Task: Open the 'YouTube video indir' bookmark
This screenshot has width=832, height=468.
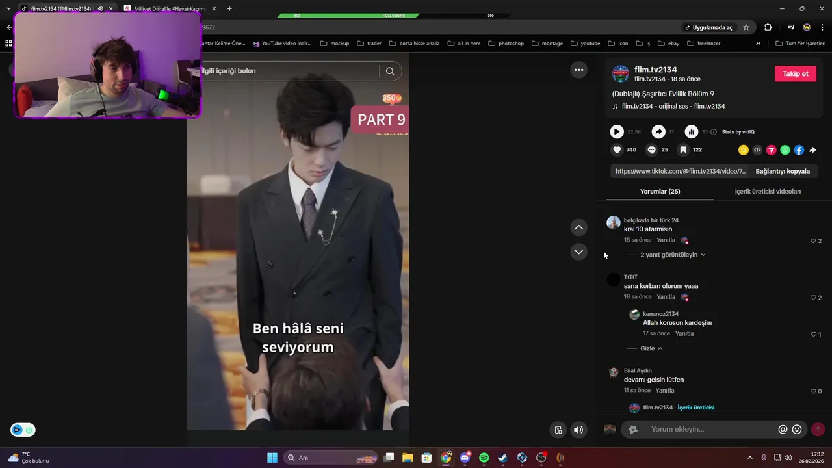Action: 282,44
